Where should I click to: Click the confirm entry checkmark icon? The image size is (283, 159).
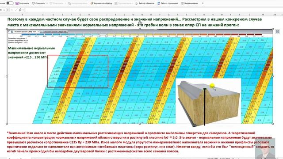pos(16,10)
